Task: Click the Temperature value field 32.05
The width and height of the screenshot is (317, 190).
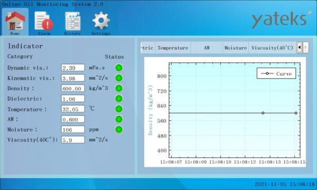Action: click(73, 109)
